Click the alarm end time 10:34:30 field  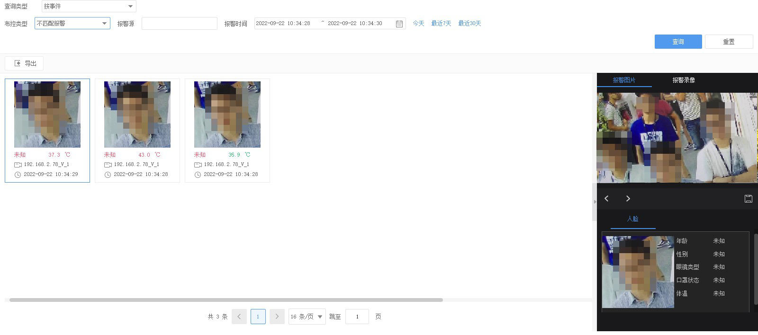click(x=355, y=23)
